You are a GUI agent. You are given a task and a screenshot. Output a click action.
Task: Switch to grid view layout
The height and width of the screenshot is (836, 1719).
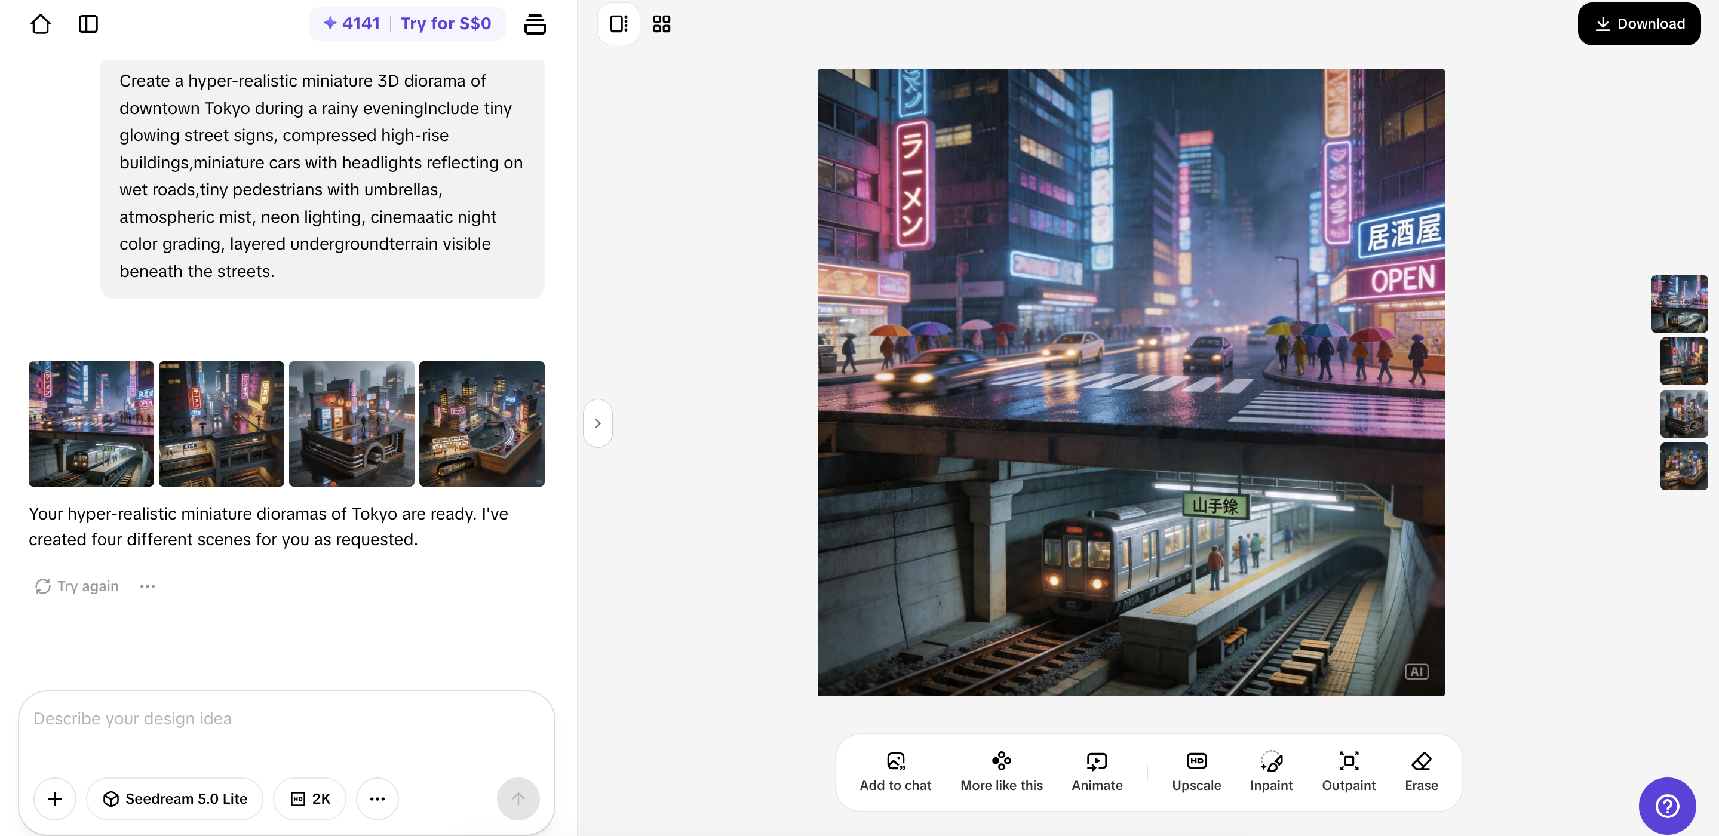click(x=661, y=23)
